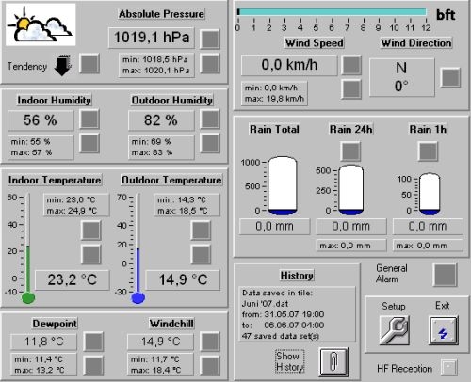The width and height of the screenshot is (471, 382).
Task: Toggle alarm box beside Absolute Pressure 1019,1 hPa
Action: [x=210, y=40]
